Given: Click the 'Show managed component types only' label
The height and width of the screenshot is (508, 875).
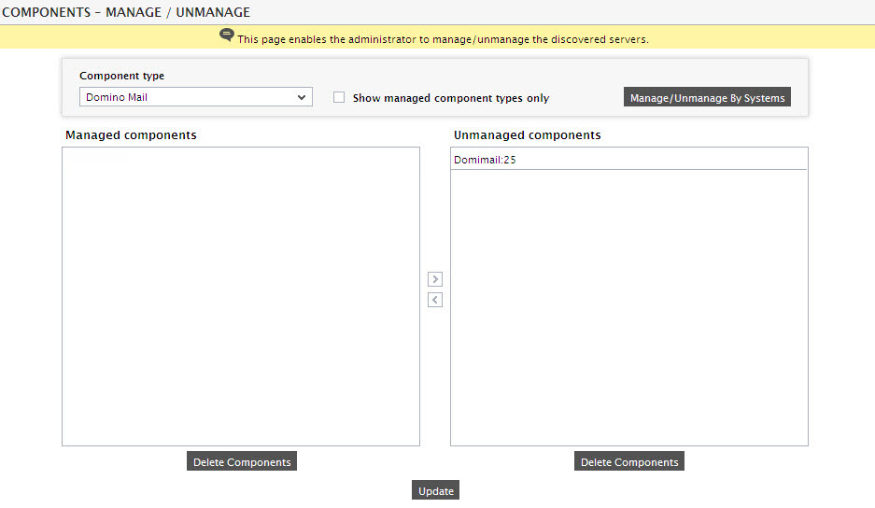Looking at the screenshot, I should click(x=451, y=98).
